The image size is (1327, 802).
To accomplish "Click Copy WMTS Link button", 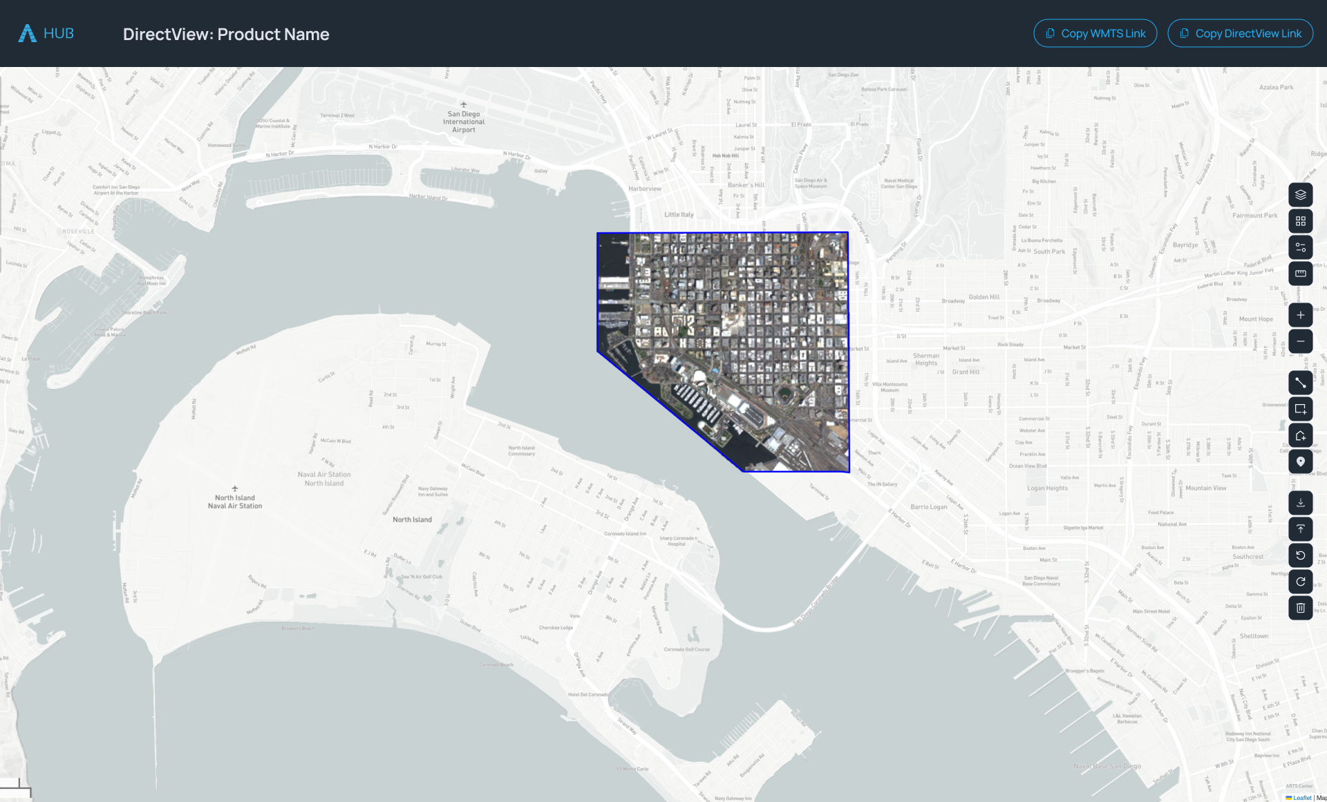I will (x=1095, y=33).
